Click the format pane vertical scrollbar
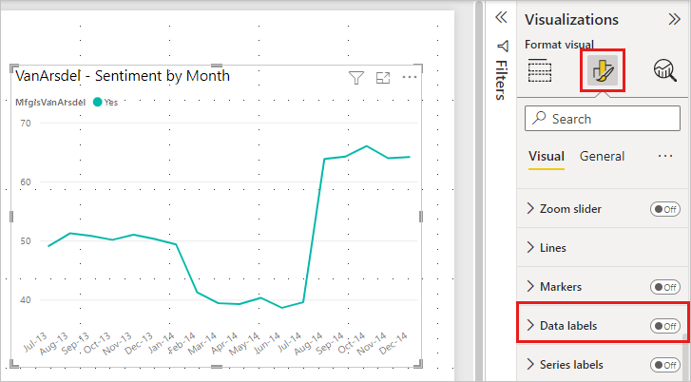This screenshot has height=382, width=691. pyautogui.click(x=685, y=357)
